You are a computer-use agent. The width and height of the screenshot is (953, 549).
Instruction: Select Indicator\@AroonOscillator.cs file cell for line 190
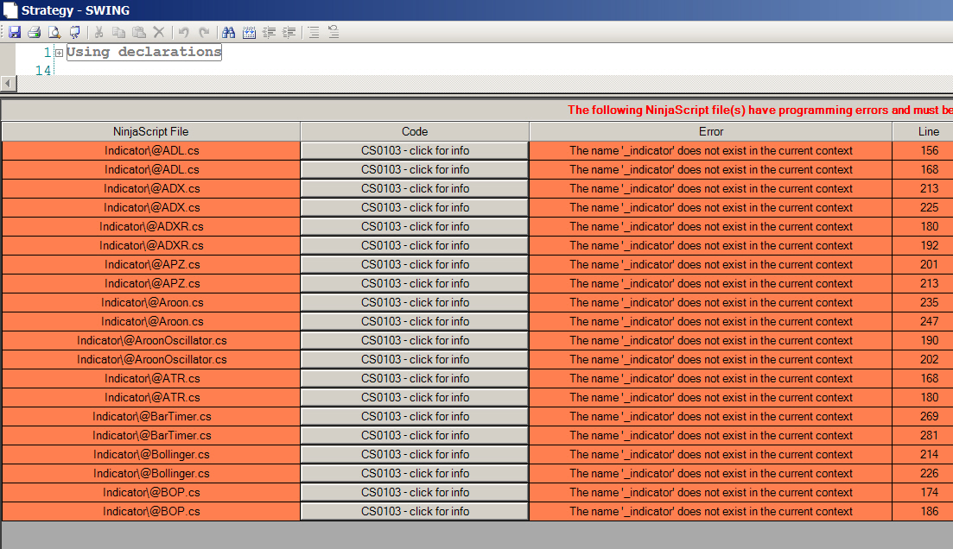click(x=151, y=340)
